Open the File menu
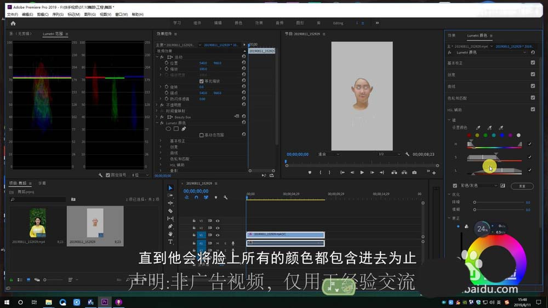This screenshot has height=308, width=548. tap(12, 14)
